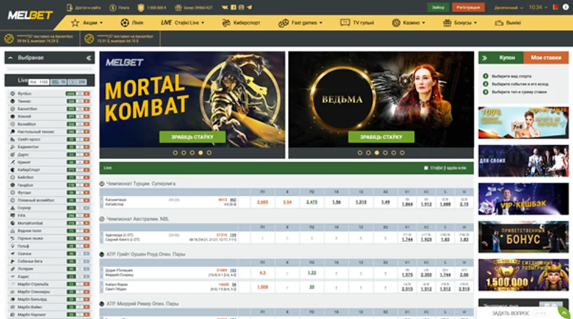Enable the one-click bets checkbox
573x319 pixels.
click(425, 168)
